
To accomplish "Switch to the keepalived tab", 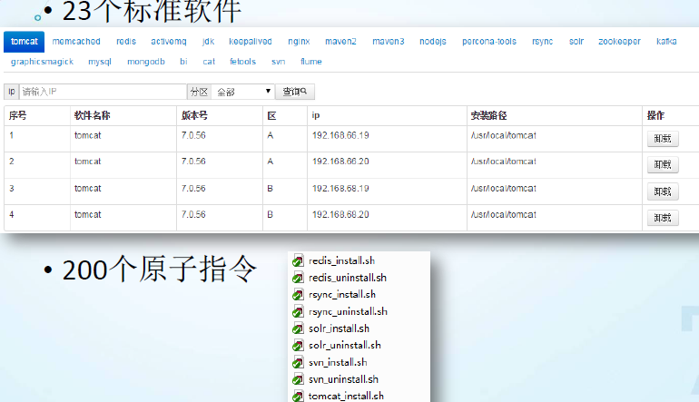I will click(250, 42).
